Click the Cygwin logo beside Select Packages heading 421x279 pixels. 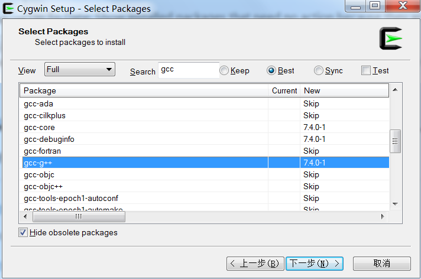[x=391, y=38]
